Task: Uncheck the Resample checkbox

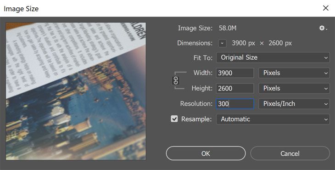Action: click(174, 119)
